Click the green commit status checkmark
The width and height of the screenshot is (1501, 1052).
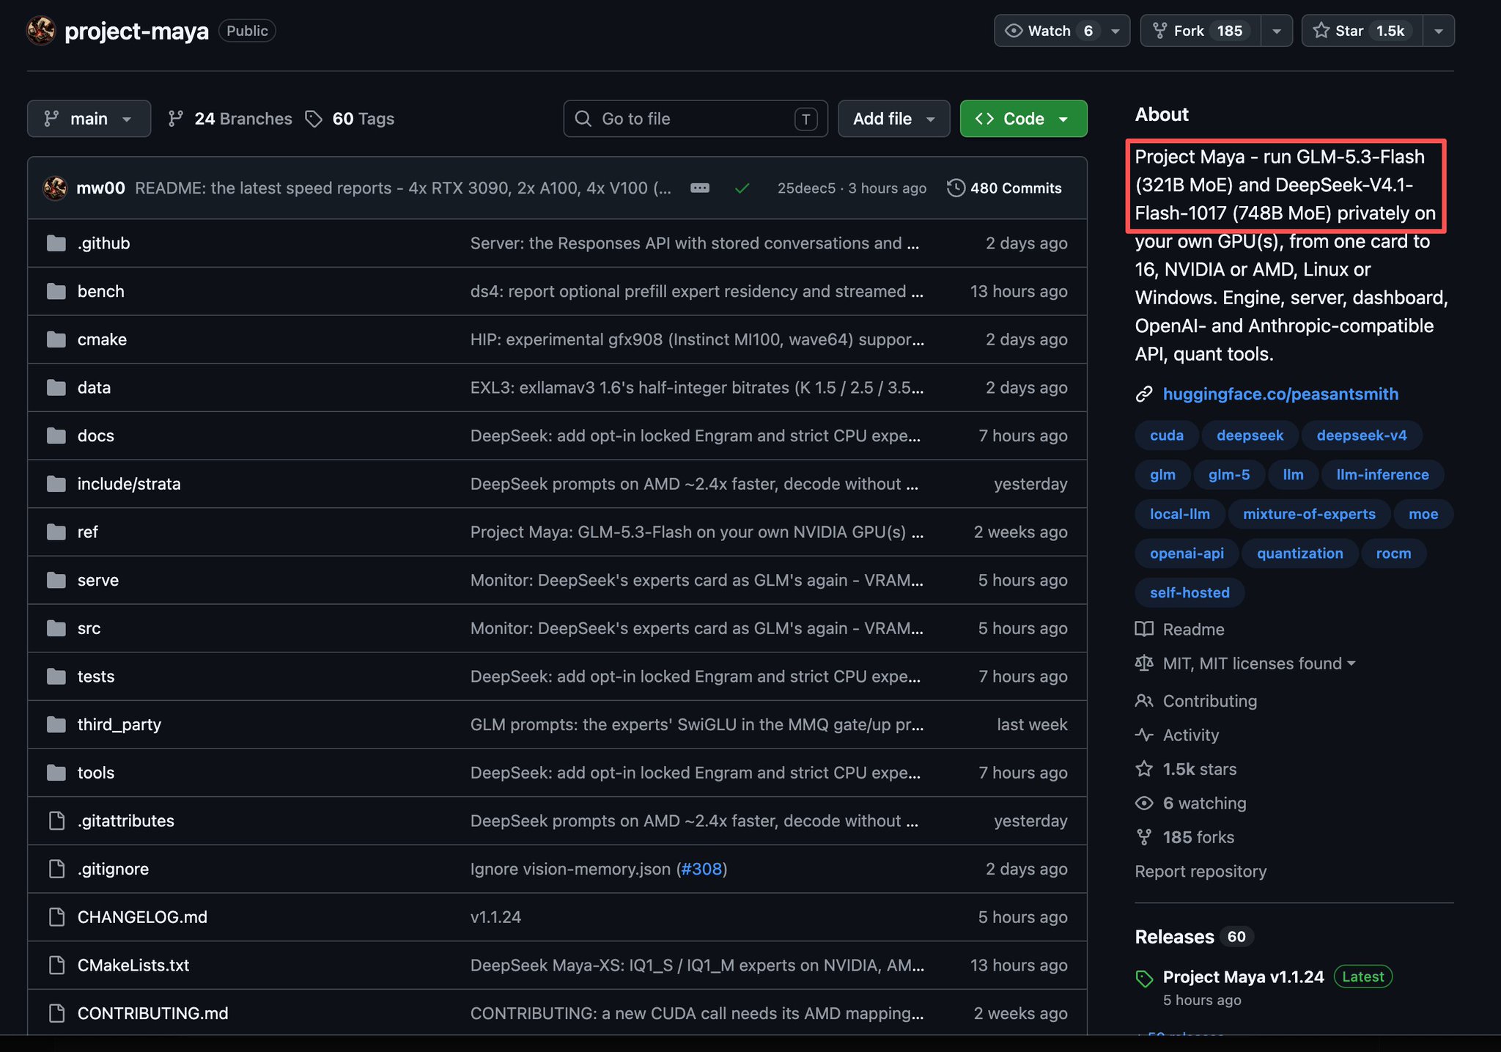click(742, 188)
